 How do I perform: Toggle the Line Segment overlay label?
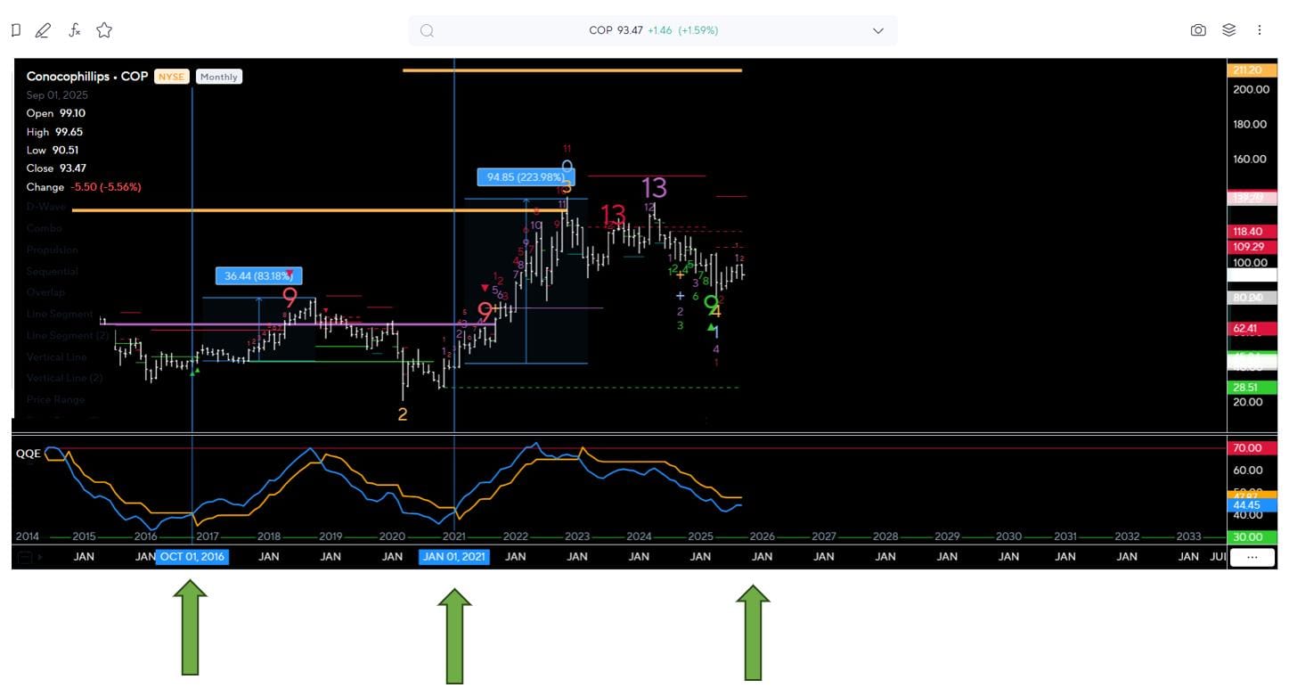[x=60, y=314]
